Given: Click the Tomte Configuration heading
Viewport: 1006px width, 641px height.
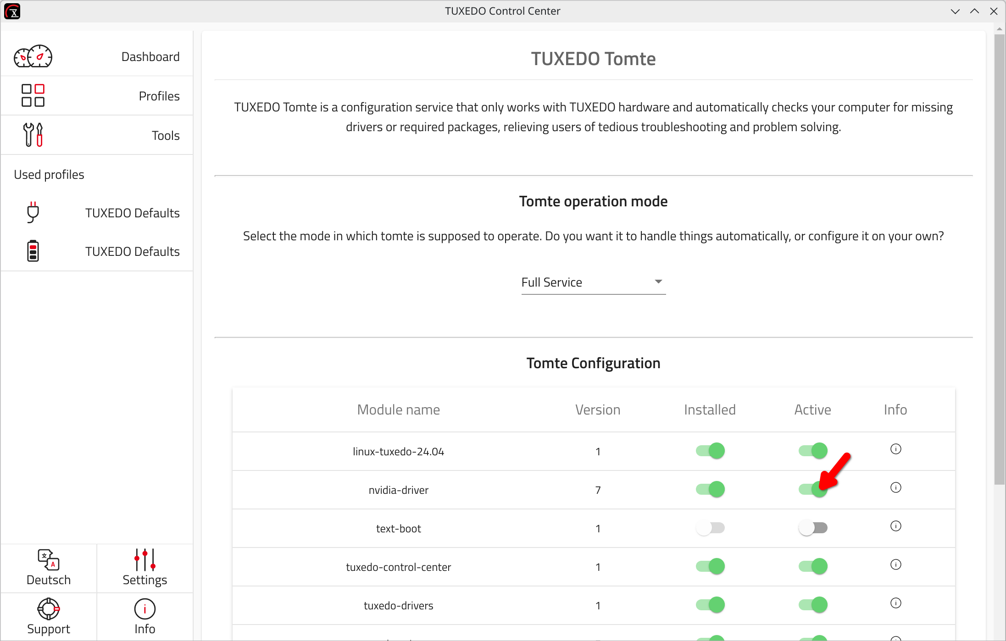Looking at the screenshot, I should (593, 363).
